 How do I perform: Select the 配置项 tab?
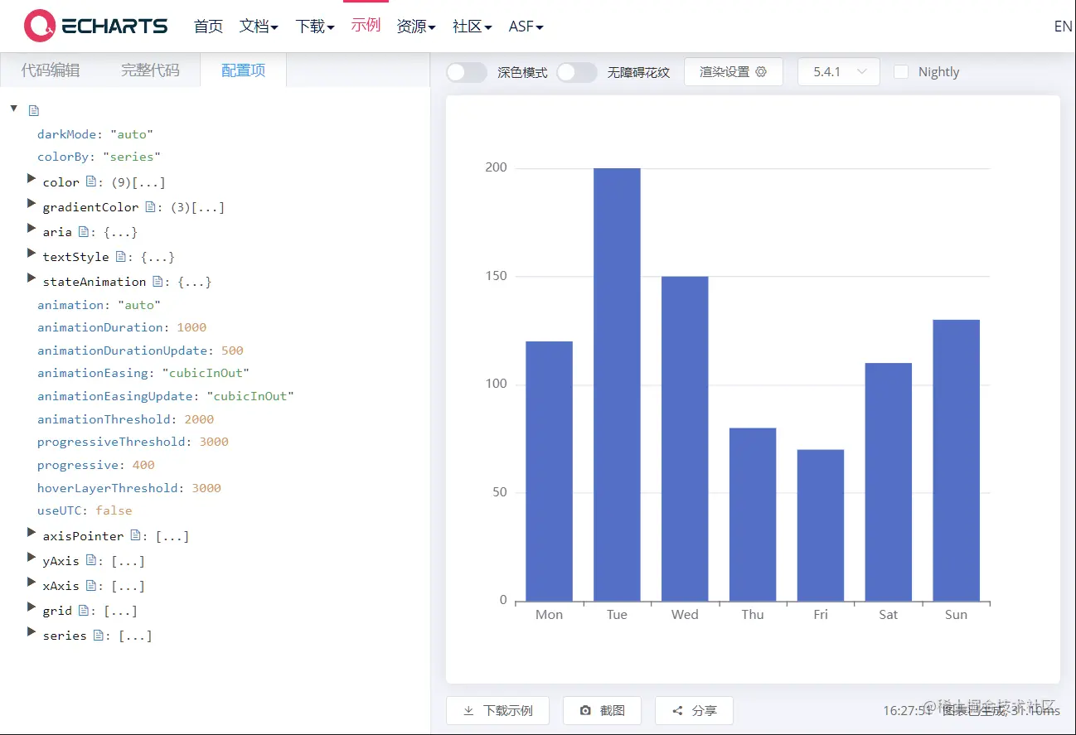coord(244,70)
